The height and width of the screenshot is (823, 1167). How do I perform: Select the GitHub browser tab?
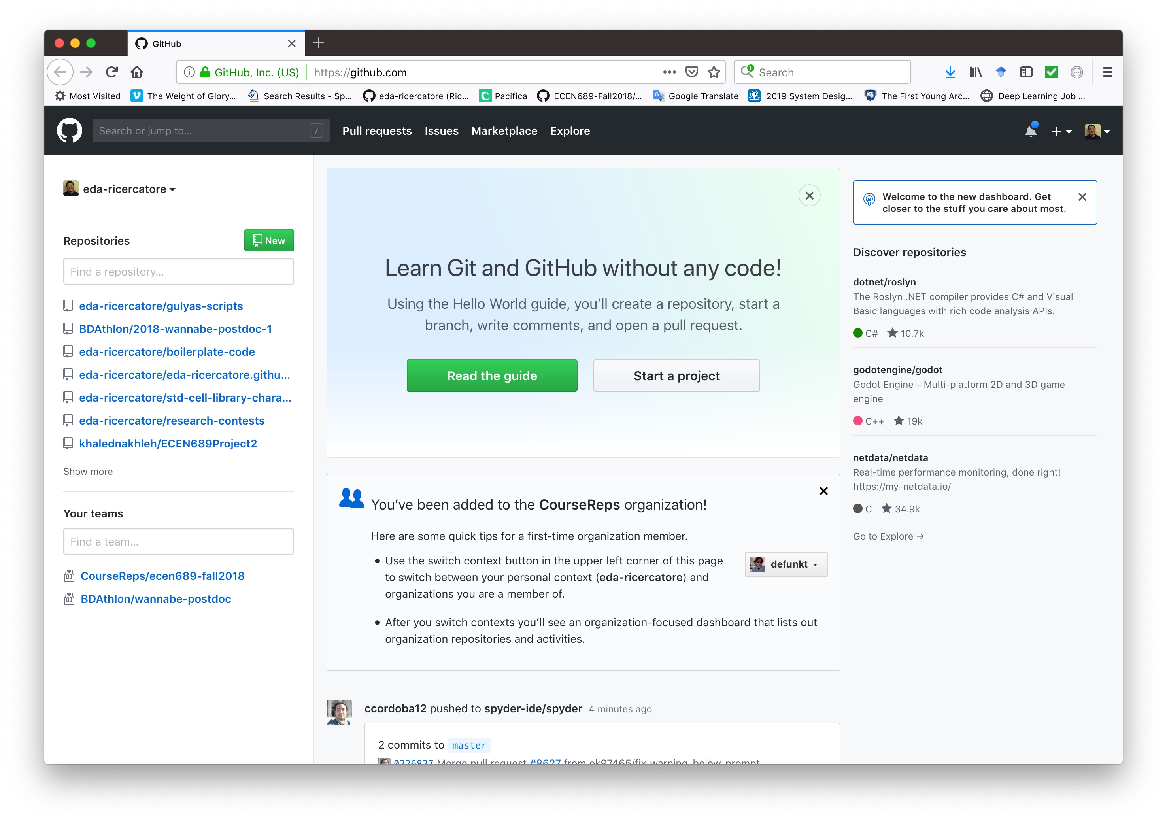point(217,43)
